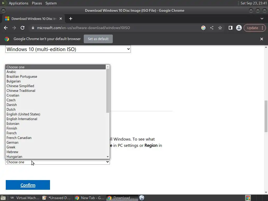Select French Canadian language option
This screenshot has height=201, width=268.
pos(56,138)
